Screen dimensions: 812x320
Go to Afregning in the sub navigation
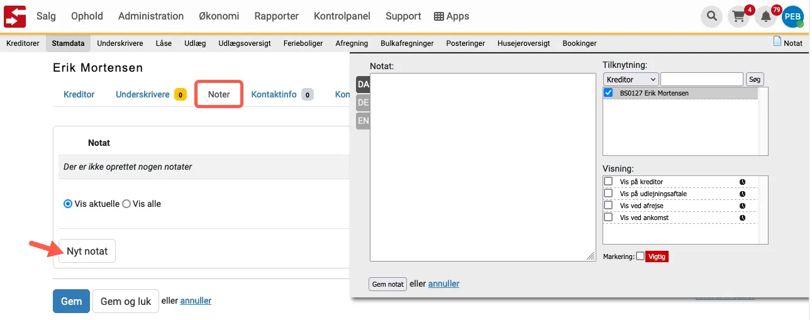[352, 43]
